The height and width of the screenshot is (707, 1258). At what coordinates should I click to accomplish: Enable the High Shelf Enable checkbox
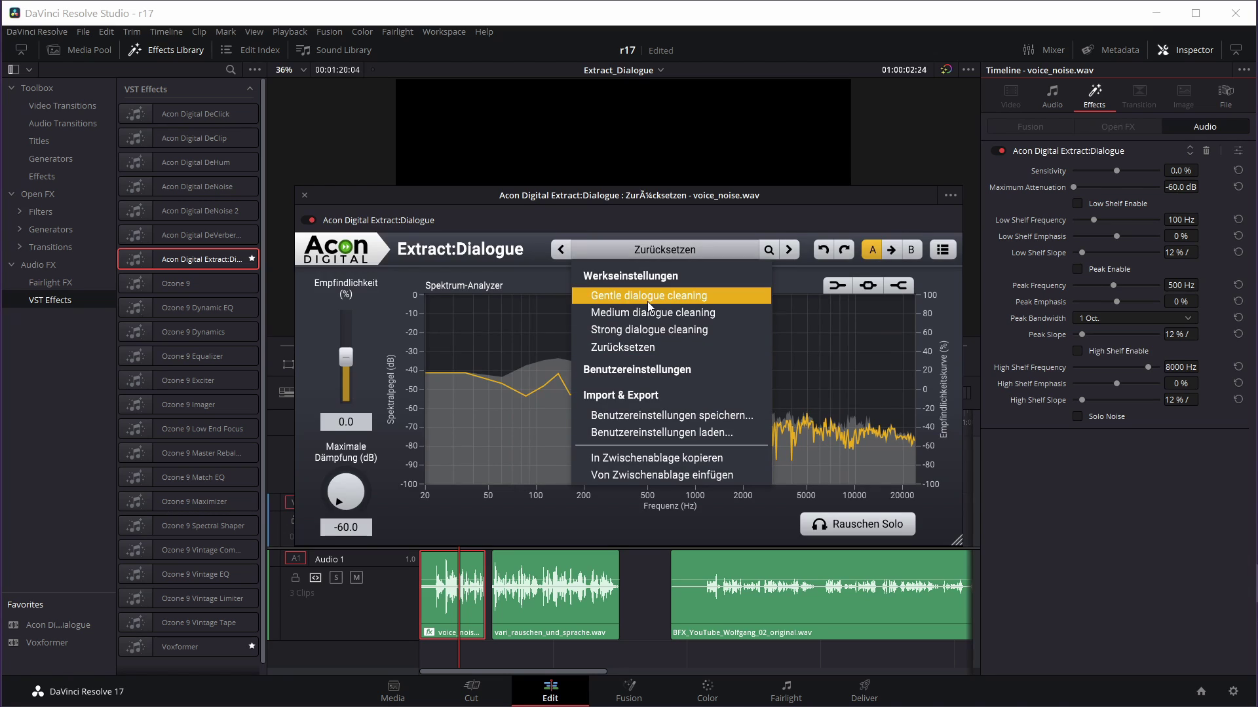[1077, 351]
